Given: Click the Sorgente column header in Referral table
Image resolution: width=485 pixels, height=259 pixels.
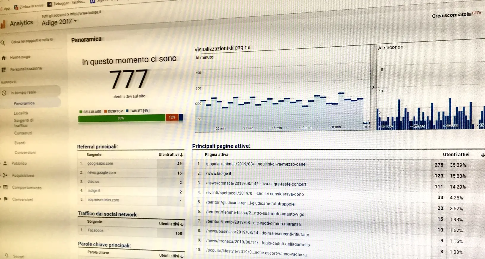Looking at the screenshot, I should [94, 155].
